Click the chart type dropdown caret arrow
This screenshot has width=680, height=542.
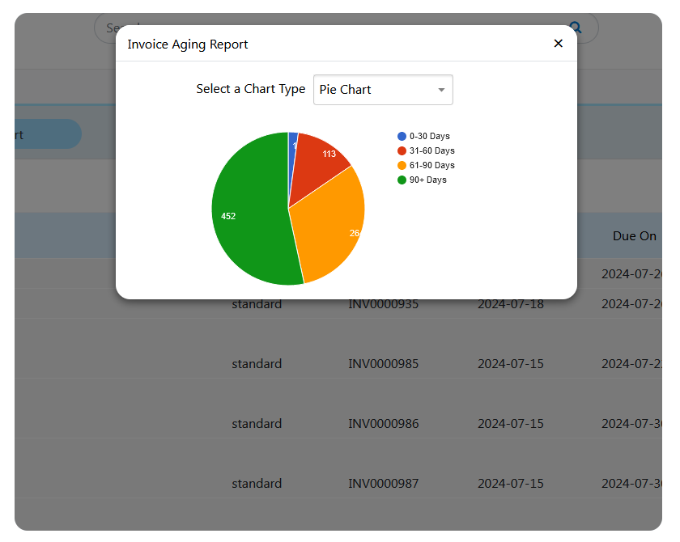pos(441,90)
